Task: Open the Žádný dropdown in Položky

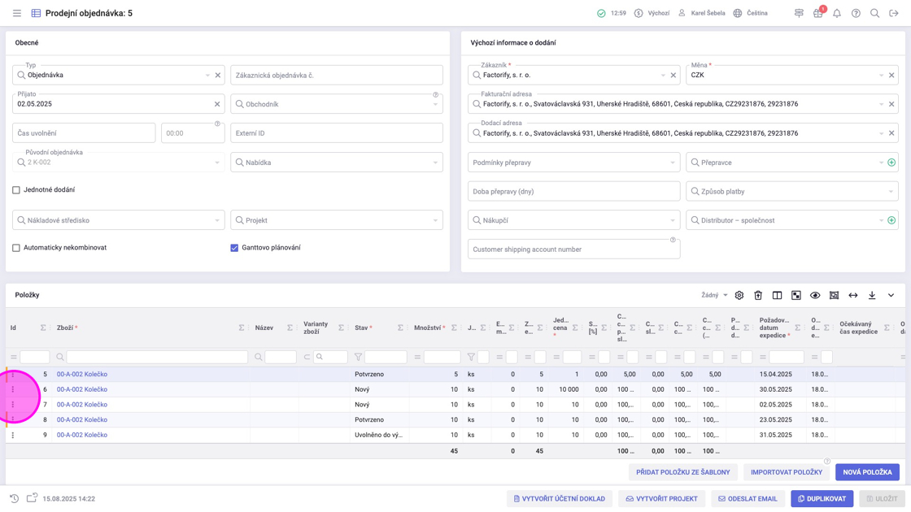Action: 714,296
